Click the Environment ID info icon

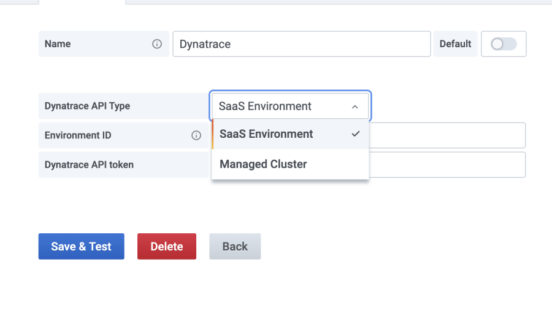click(196, 135)
